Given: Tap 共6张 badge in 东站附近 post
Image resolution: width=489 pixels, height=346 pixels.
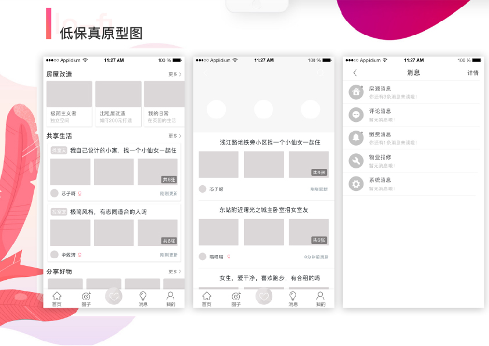Looking at the screenshot, I should (319, 240).
